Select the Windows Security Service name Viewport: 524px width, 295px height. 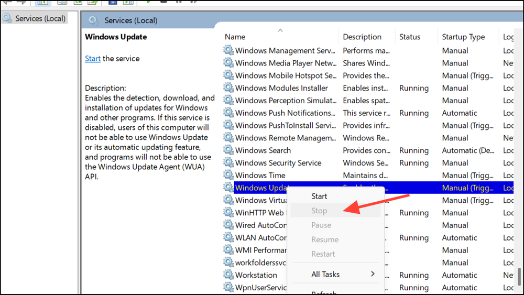[278, 163]
